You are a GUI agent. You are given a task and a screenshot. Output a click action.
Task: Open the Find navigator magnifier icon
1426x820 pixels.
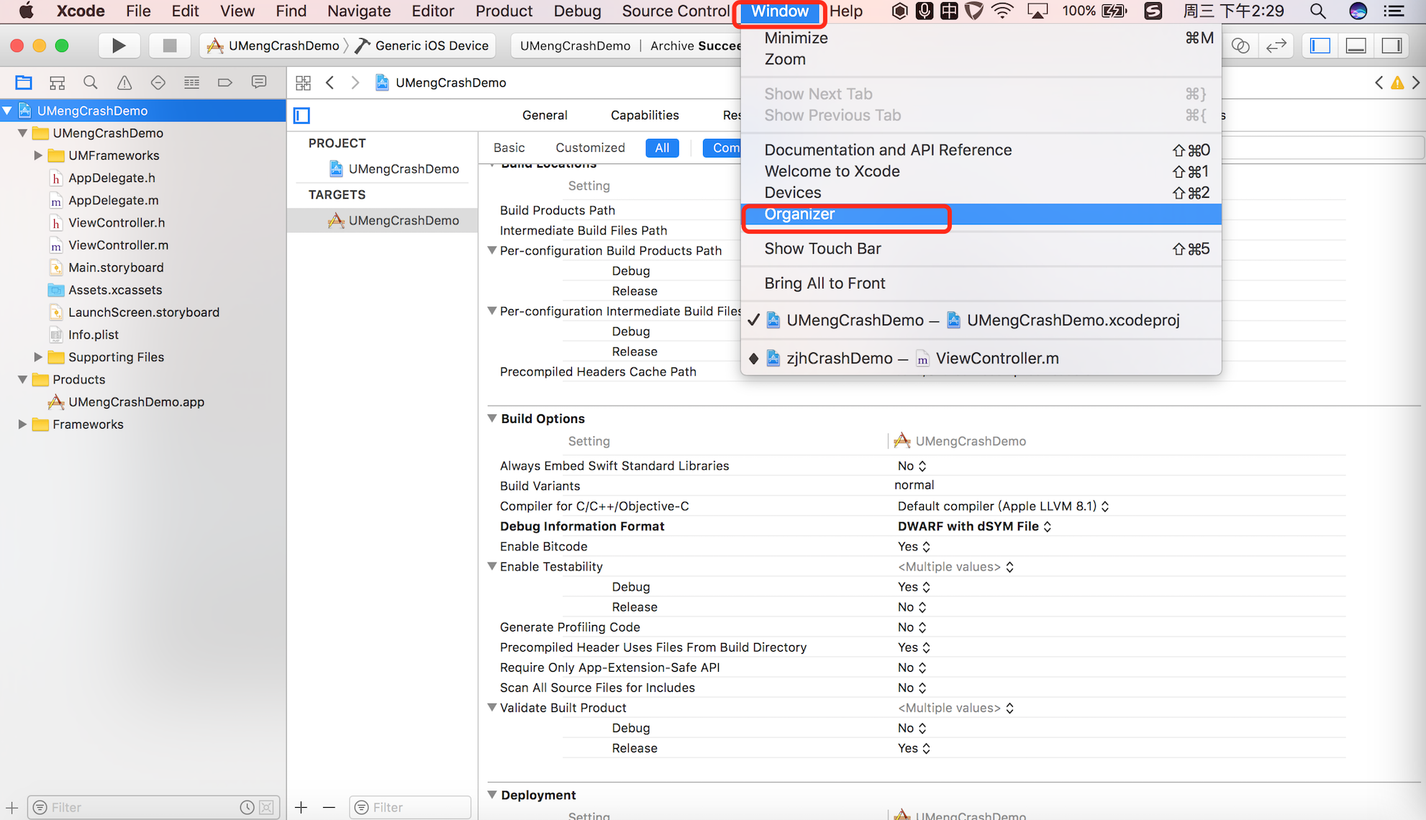pyautogui.click(x=91, y=83)
